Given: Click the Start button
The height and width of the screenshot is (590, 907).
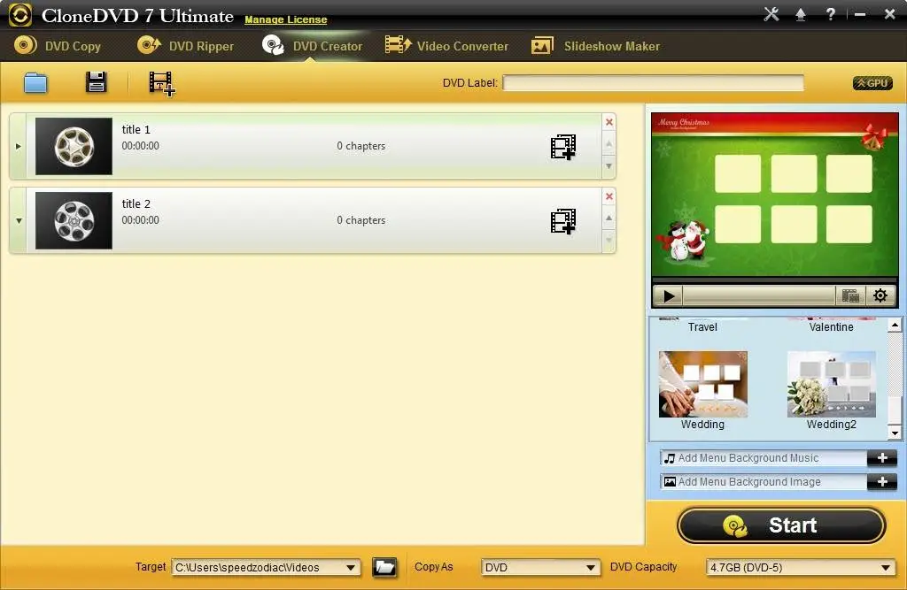Looking at the screenshot, I should click(x=781, y=525).
